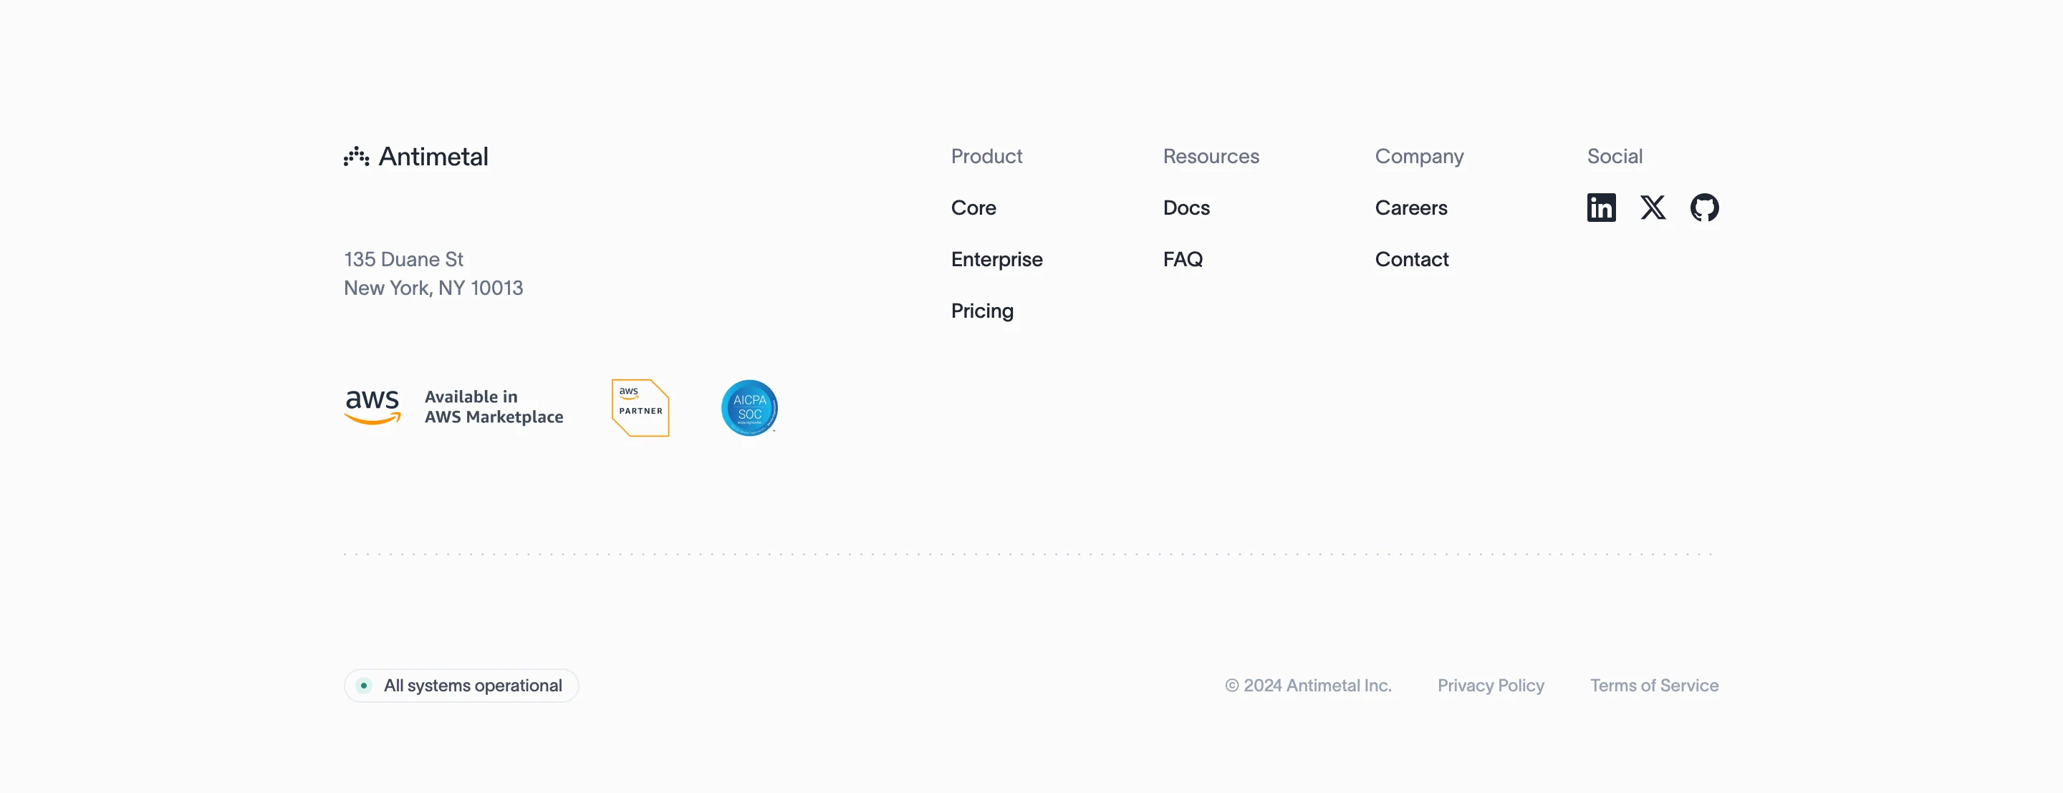Viewport: 2063px width, 793px height.
Task: Open the Terms of Service
Action: [x=1654, y=685]
